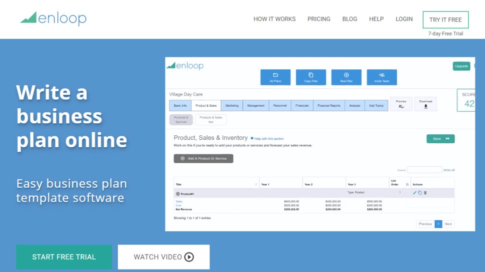Viewport: 485px width, 272px height.
Task: Click the Cost link under Product#1
Action: (x=178, y=205)
